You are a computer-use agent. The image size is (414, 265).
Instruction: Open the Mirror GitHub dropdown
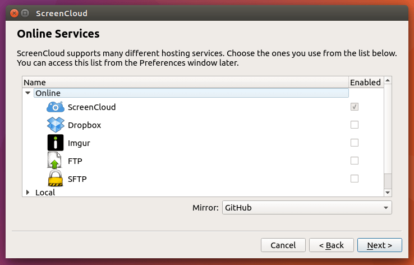coord(306,208)
